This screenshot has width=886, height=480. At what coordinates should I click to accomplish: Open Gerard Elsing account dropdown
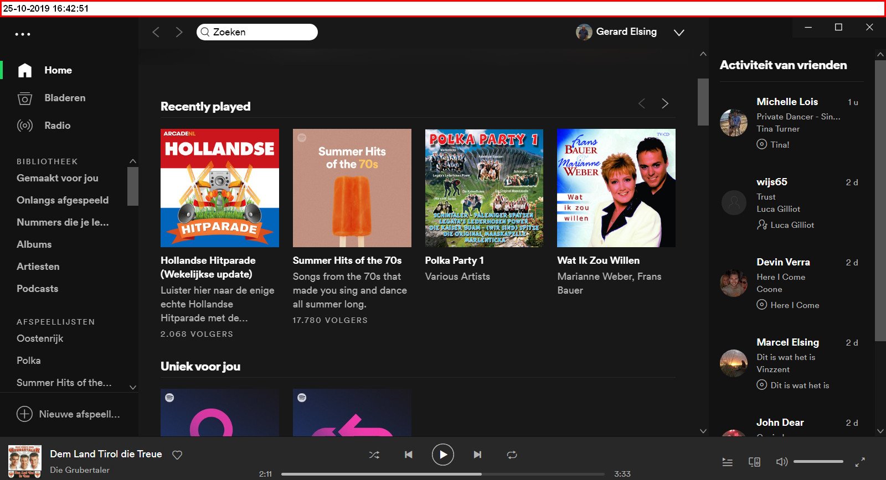679,33
